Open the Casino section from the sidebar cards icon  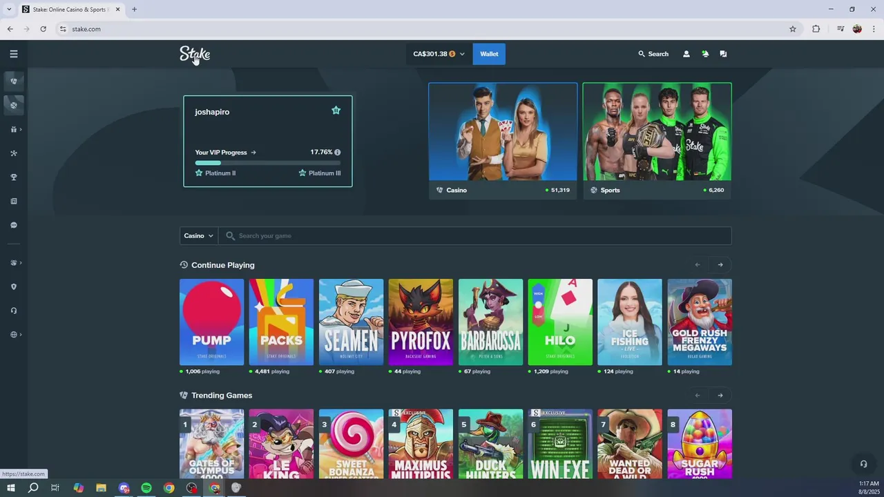pyautogui.click(x=14, y=81)
